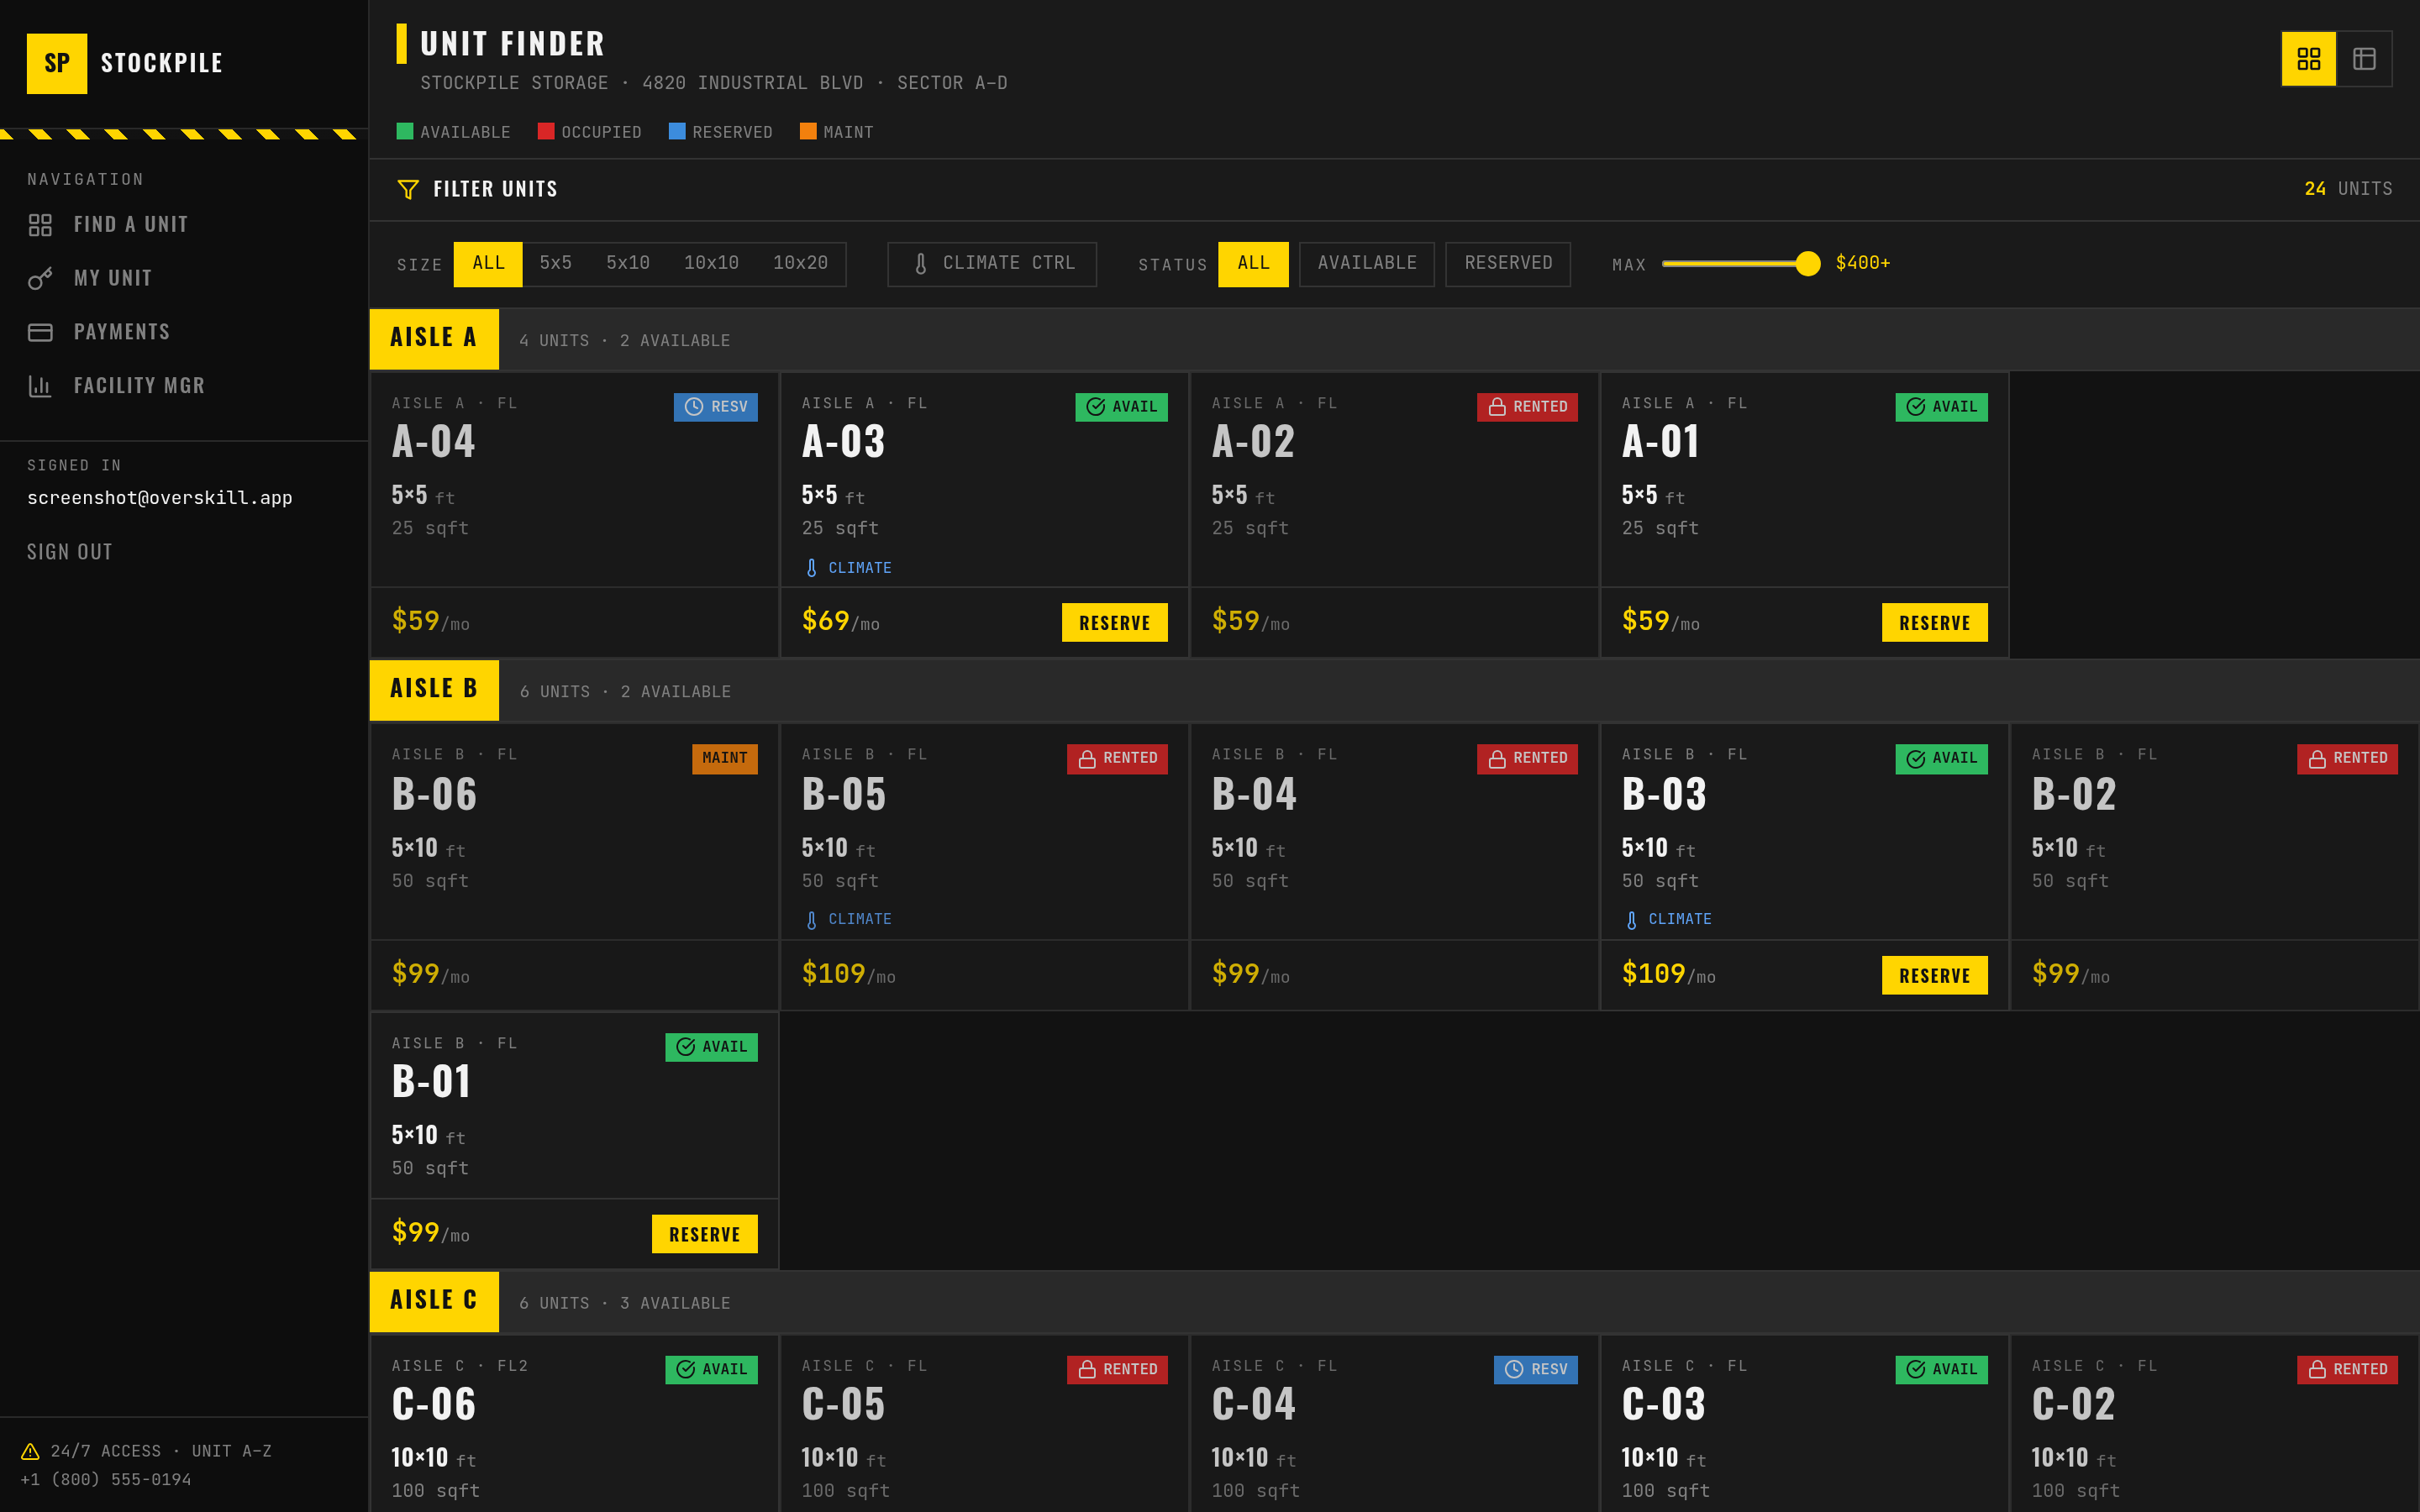Click the phone number +1 (800) 555-0194
The width and height of the screenshot is (2420, 1512).
(x=106, y=1480)
